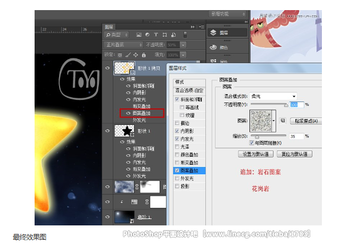Adjust the pattern opacity slider handle
Image resolution: width=340 pixels, height=244 pixels.
(x=286, y=105)
